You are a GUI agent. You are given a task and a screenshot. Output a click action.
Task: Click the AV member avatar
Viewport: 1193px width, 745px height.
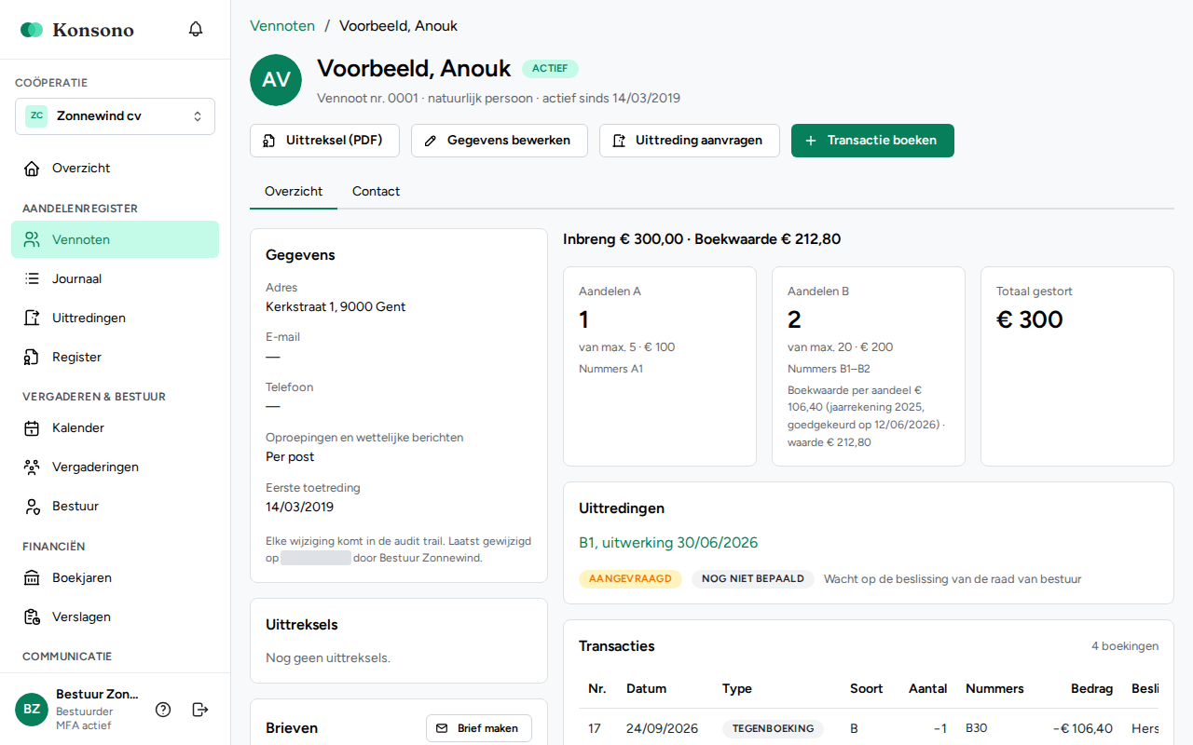tap(276, 80)
